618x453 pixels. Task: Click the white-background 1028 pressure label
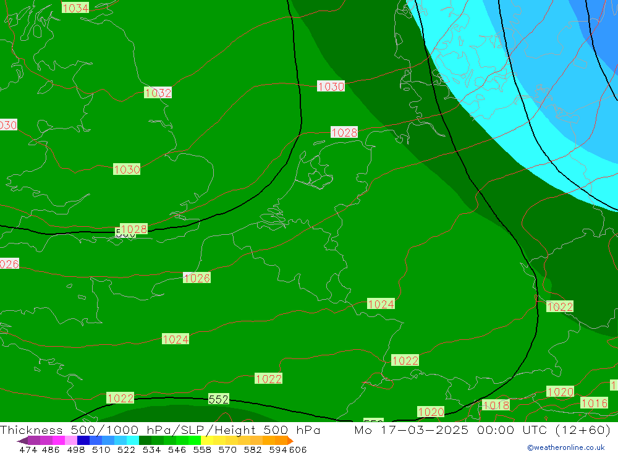pyautogui.click(x=344, y=132)
